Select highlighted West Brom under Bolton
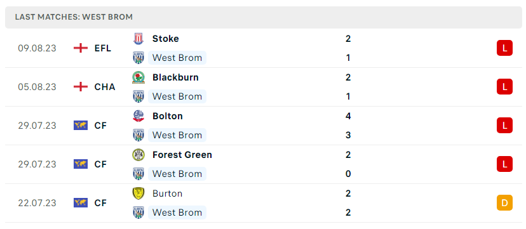The height and width of the screenshot is (229, 526). (x=177, y=135)
